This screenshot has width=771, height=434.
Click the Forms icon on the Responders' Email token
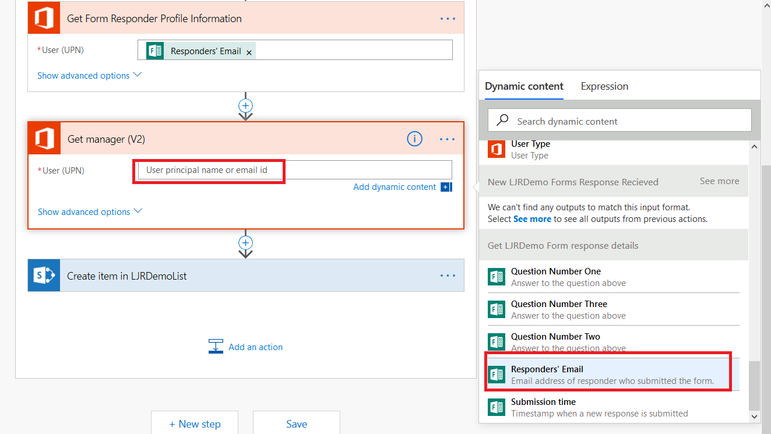(x=155, y=51)
